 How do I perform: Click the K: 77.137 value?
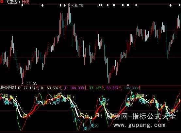[26, 88]
